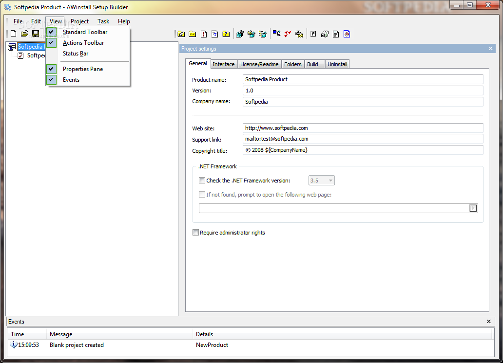
Task: Click the yellow folder with x.x wildcard icon
Action: click(x=193, y=34)
